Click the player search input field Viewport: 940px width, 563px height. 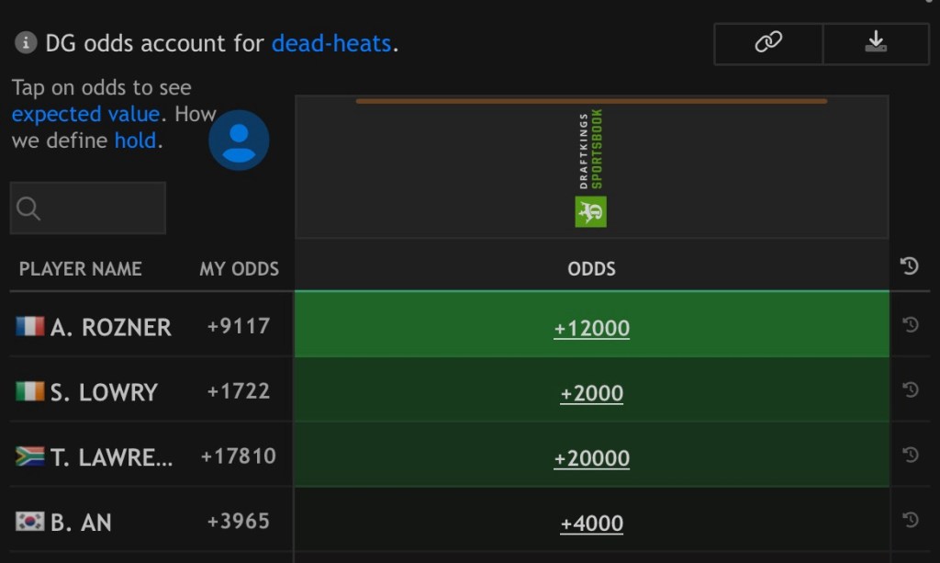click(88, 208)
